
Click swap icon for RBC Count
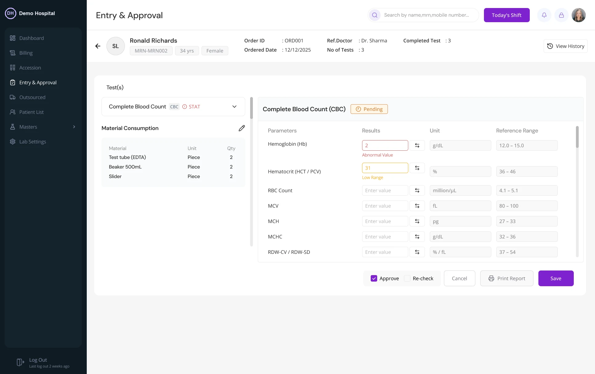tap(417, 190)
